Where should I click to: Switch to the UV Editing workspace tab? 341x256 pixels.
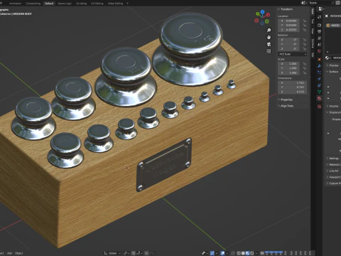point(97,4)
